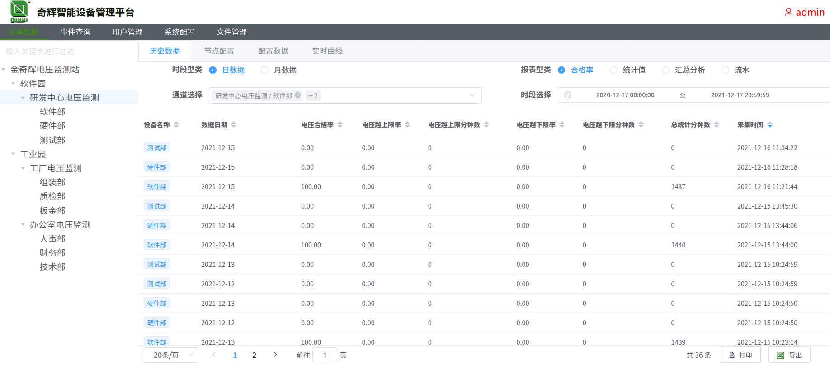Open the admin user account menu

click(804, 12)
